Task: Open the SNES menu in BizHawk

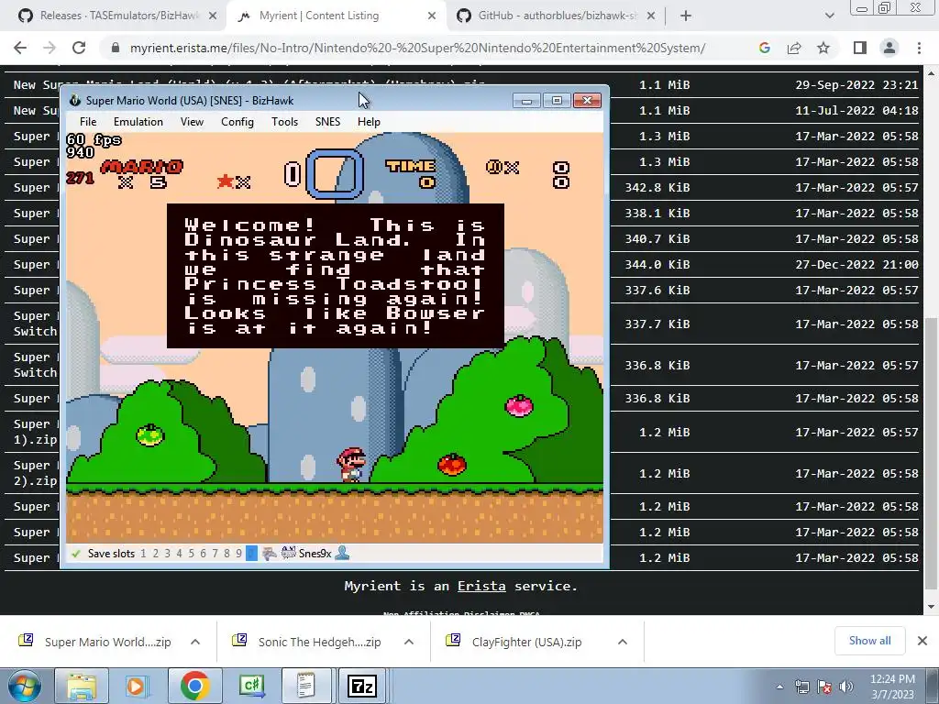Action: click(327, 122)
